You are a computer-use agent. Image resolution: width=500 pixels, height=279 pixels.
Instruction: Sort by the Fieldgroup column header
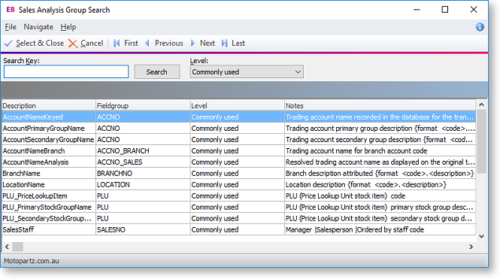pyautogui.click(x=143, y=105)
